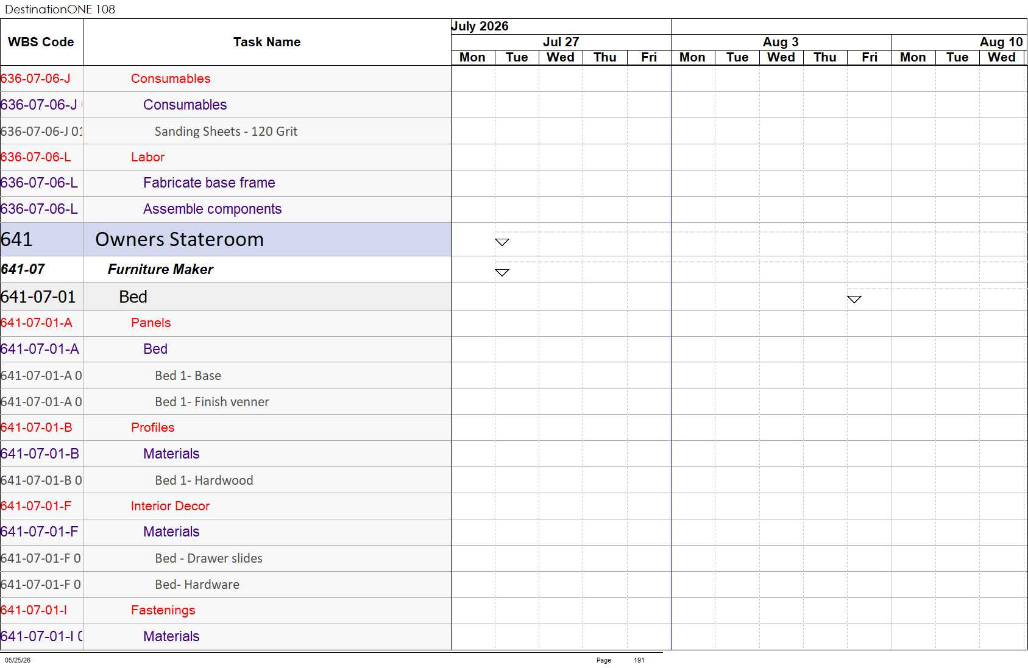Select Sanding Sheets - 120 Grit row
The width and height of the screenshot is (1028, 668).
(225, 131)
